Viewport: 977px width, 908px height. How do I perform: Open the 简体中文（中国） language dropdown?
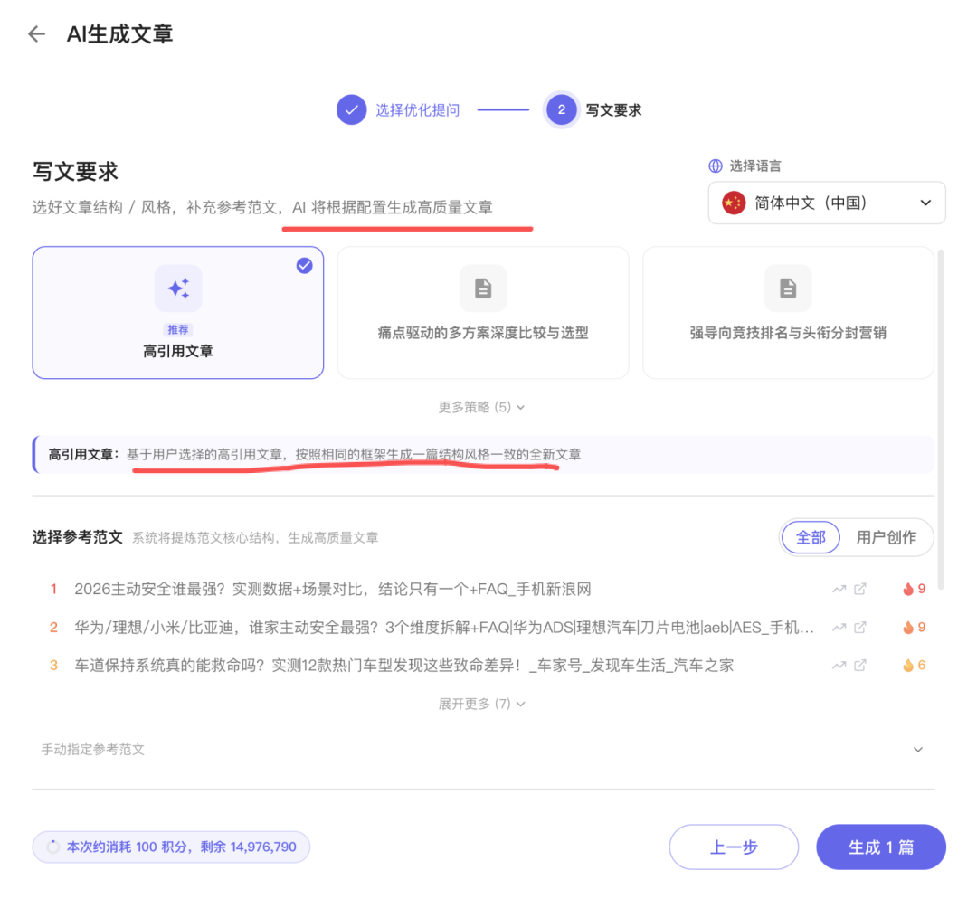click(827, 203)
